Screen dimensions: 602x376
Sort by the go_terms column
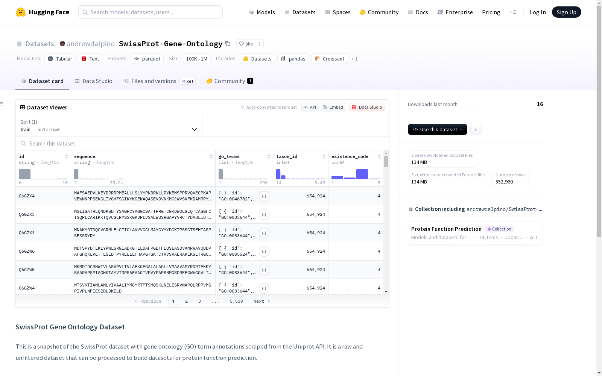coord(269,156)
